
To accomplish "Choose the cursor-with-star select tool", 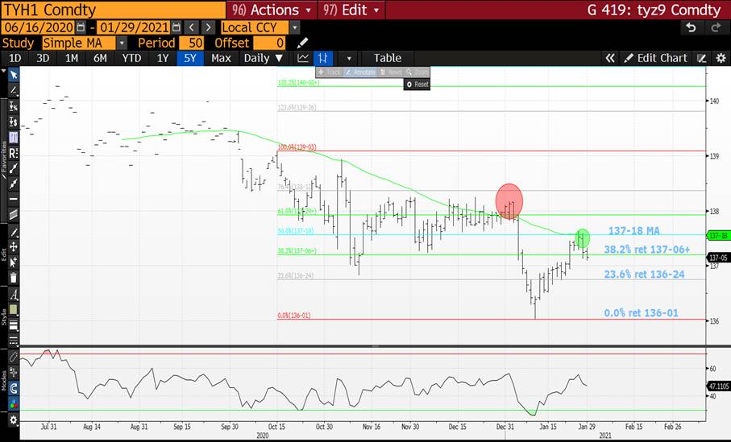I will (14, 262).
